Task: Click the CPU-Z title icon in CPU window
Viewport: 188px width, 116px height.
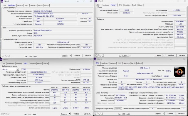Action: (x=95, y=59)
